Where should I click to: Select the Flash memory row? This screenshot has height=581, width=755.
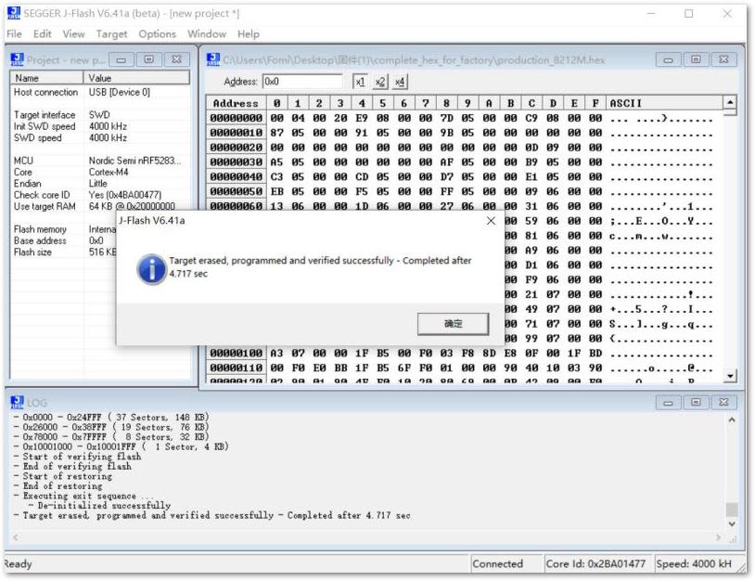click(64, 229)
